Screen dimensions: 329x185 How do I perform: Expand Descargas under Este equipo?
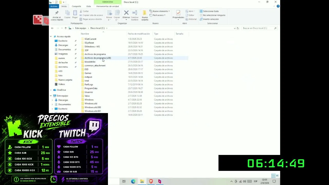click(52, 100)
